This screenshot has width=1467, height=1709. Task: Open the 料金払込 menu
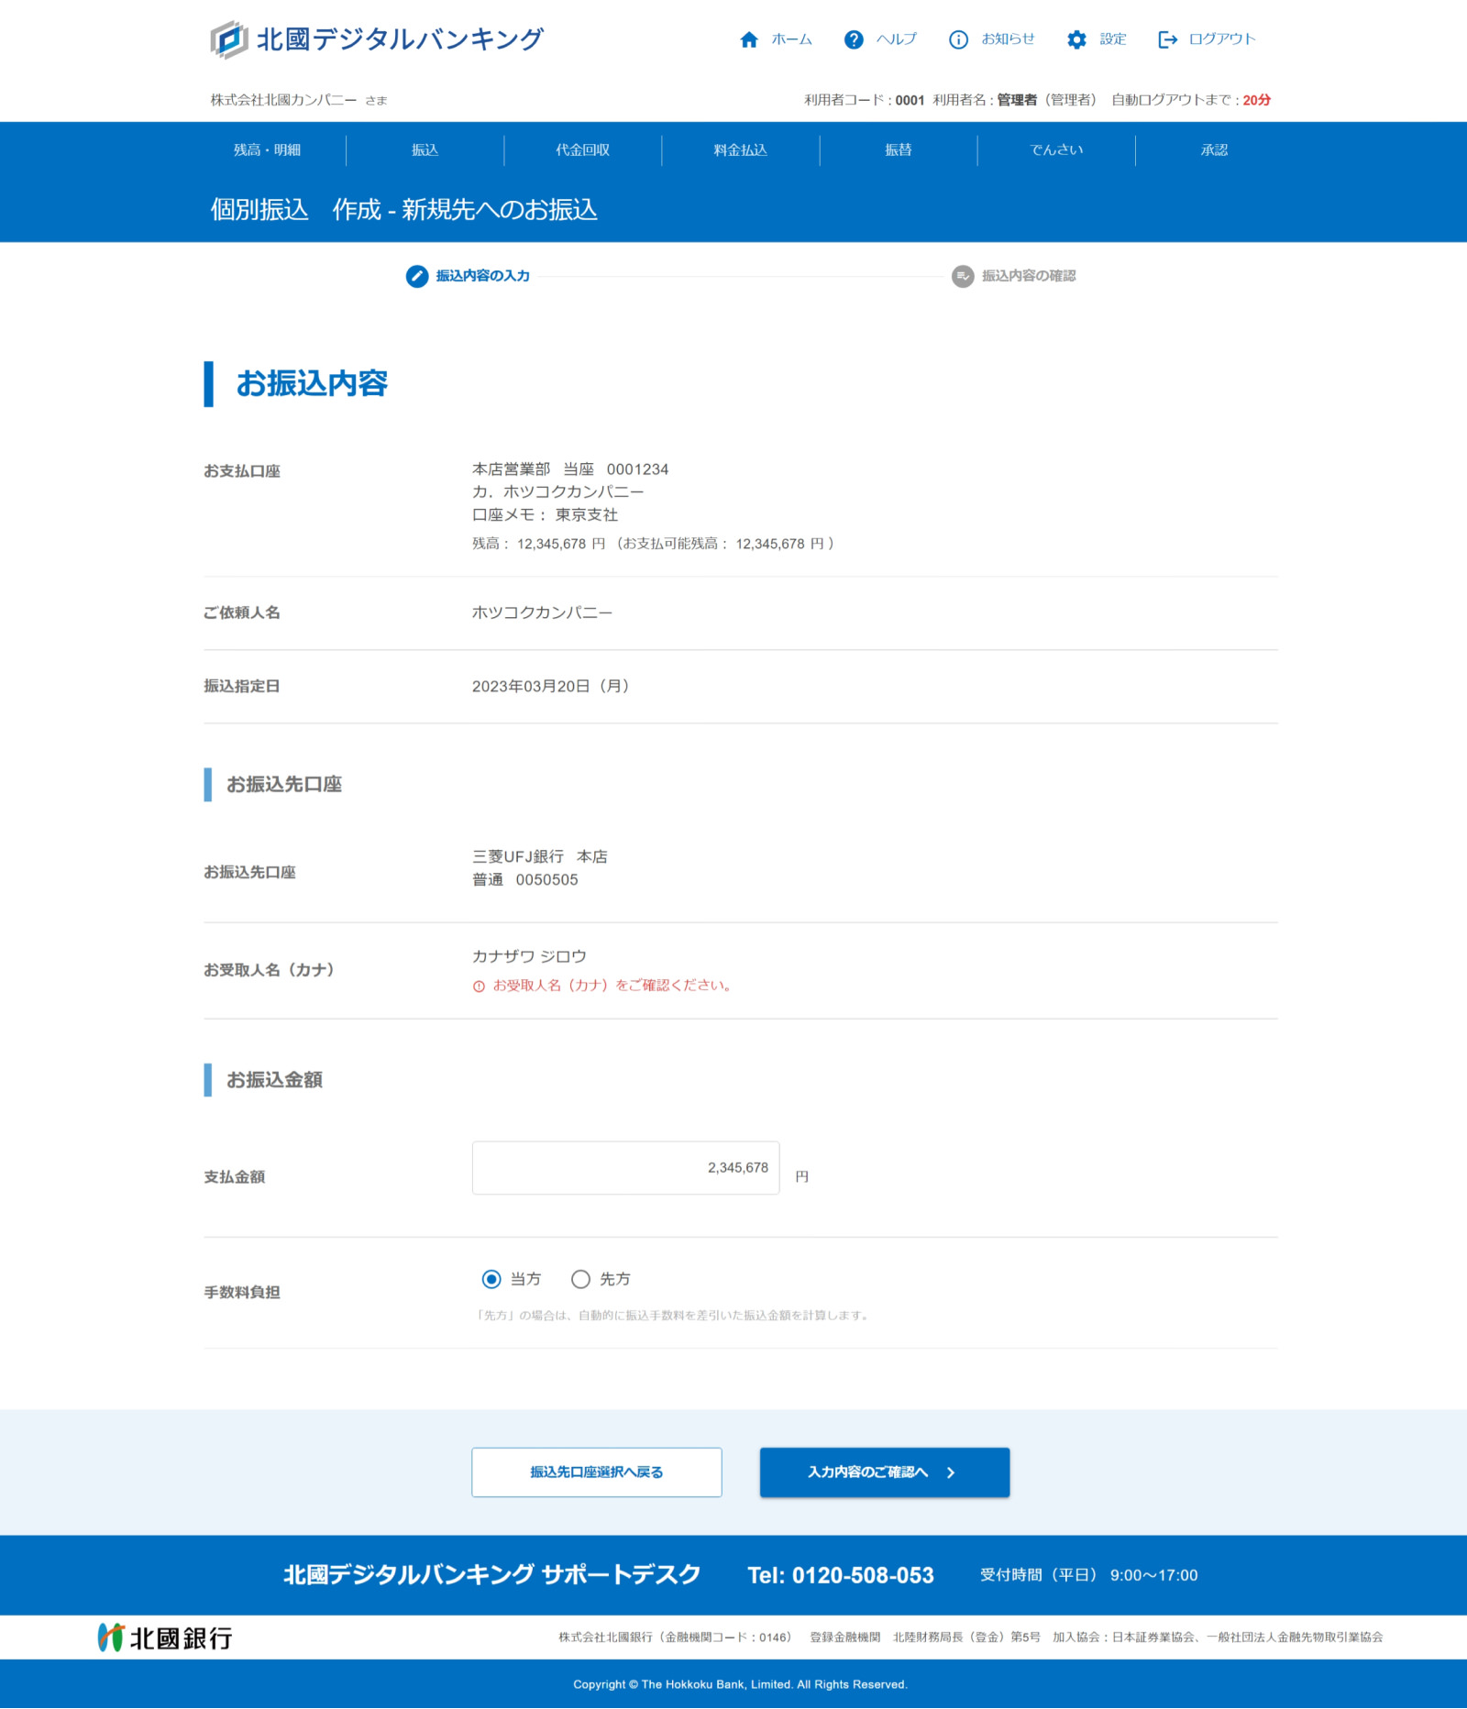740,150
